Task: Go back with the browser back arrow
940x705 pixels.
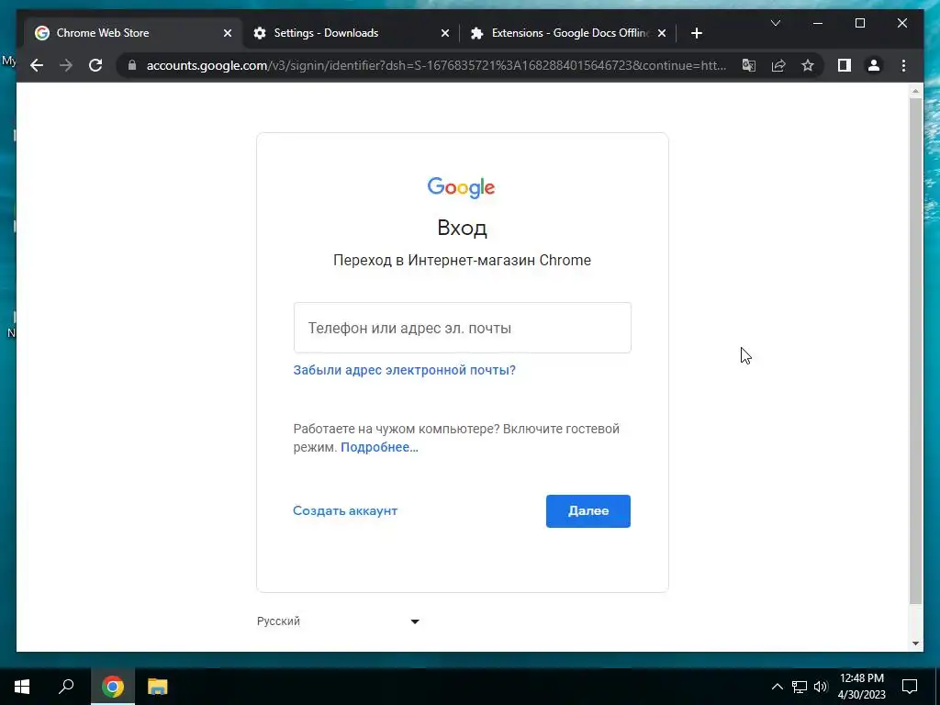Action: click(37, 65)
